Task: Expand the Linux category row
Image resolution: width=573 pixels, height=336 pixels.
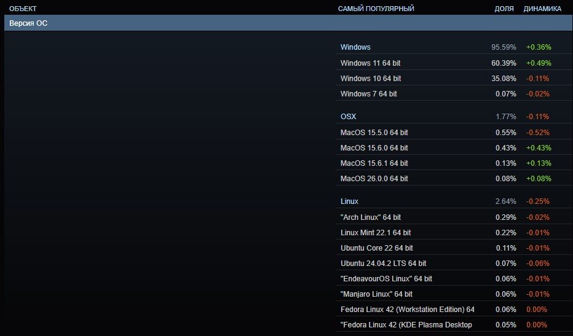Action: pos(454,201)
